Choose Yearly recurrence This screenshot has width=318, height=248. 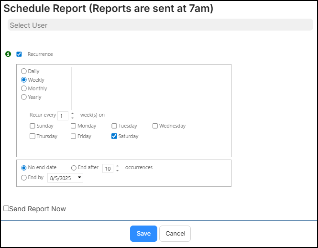coord(24,97)
